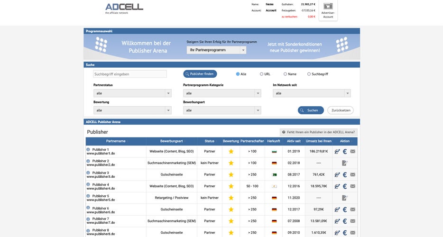
Task: Open info icon for Publisher 4
Action: [x=88, y=184]
